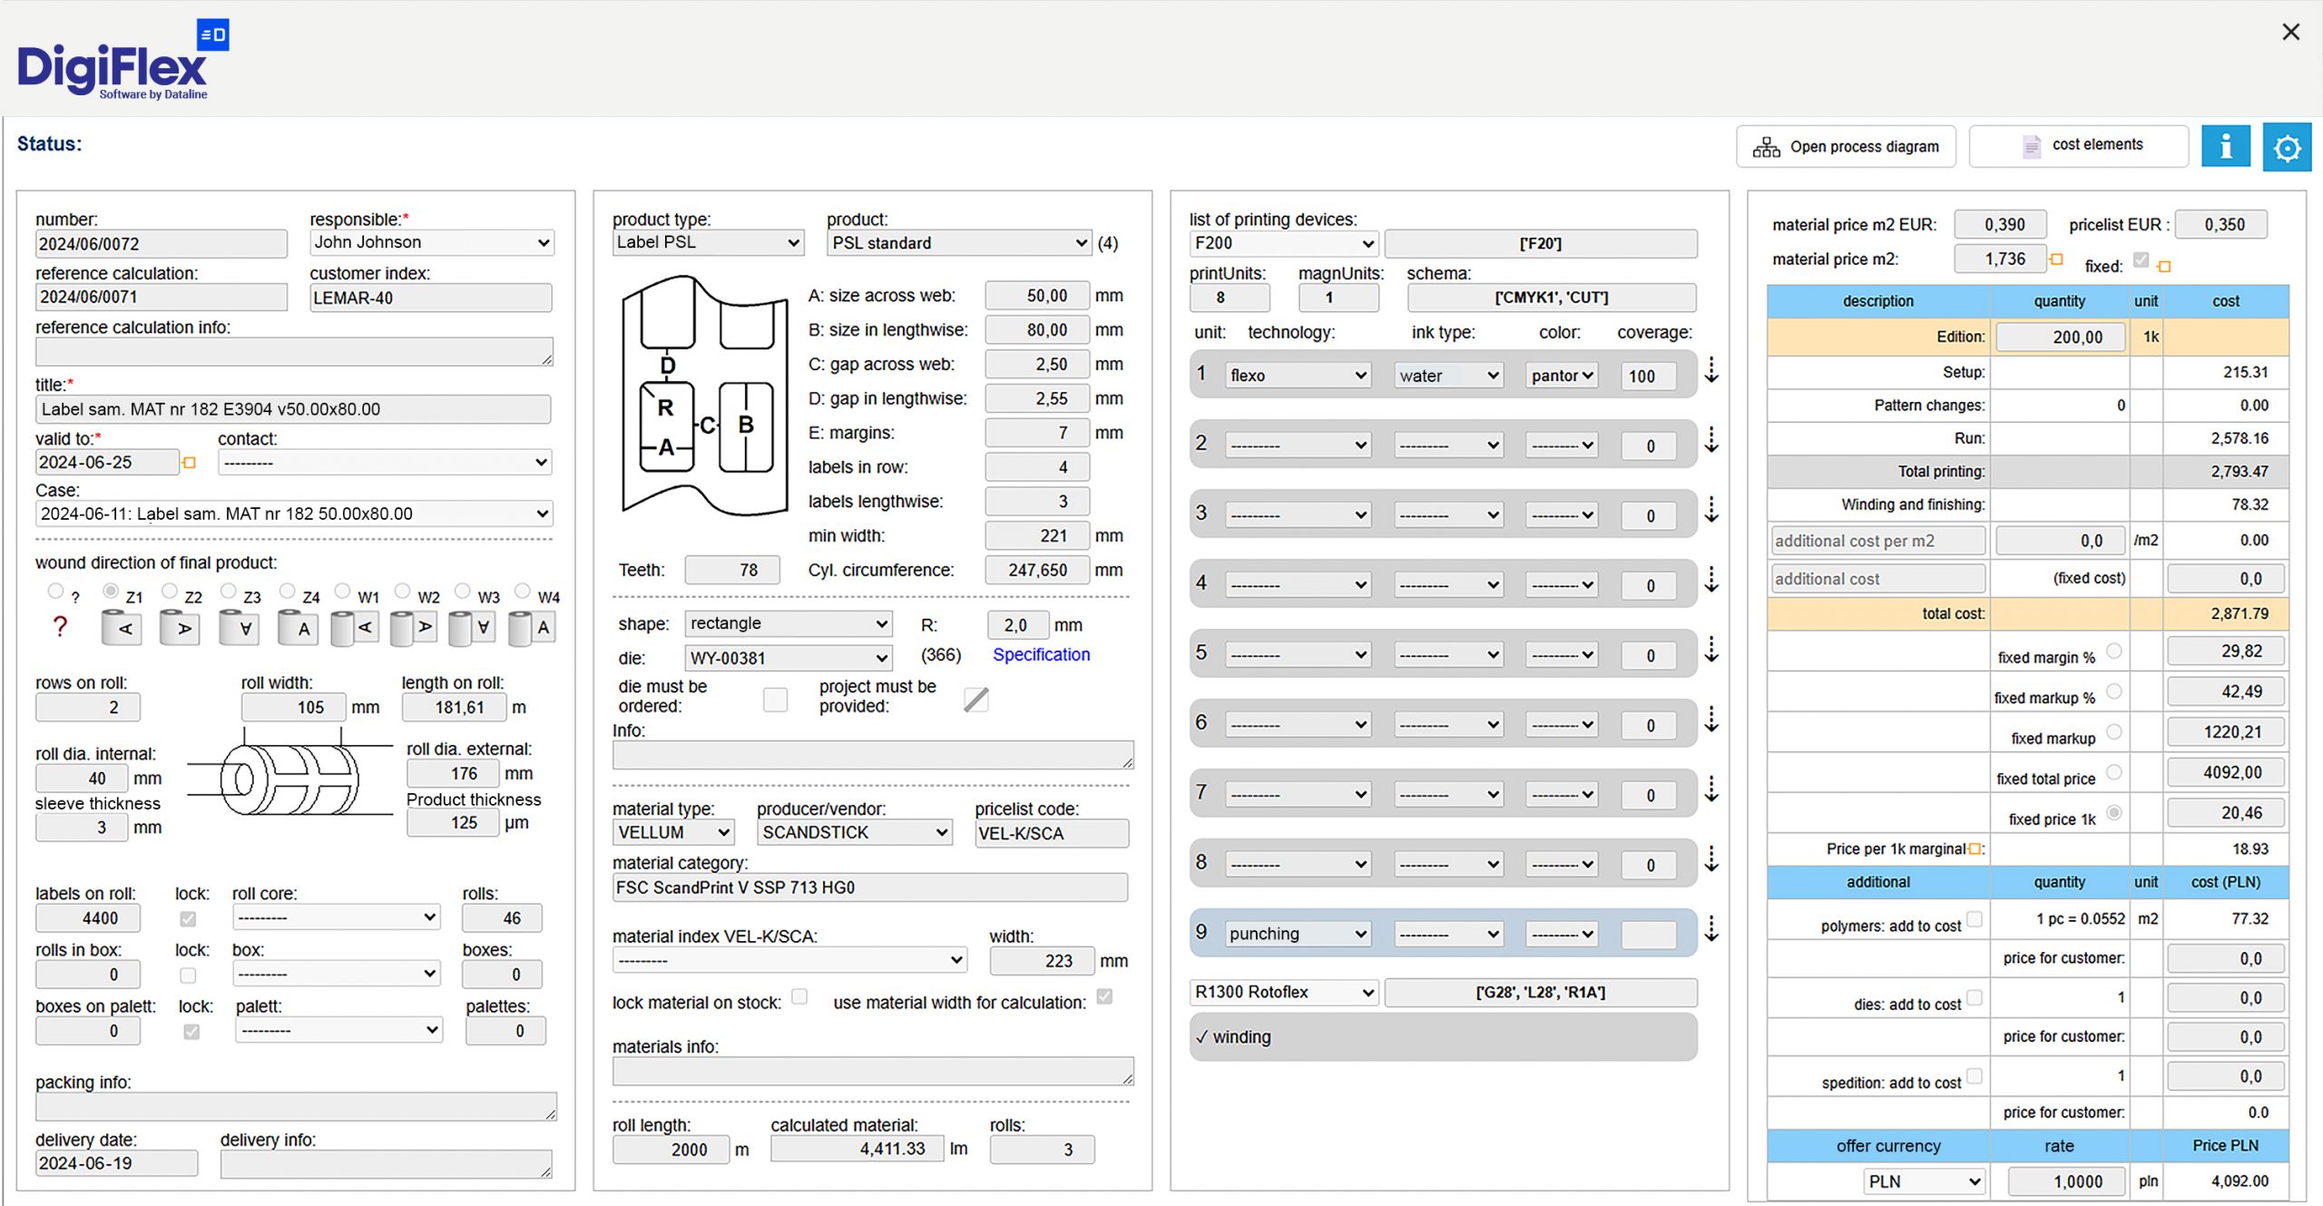The height and width of the screenshot is (1206, 2323).
Task: Click orange icon beside fixed checkbox
Action: click(x=2164, y=267)
